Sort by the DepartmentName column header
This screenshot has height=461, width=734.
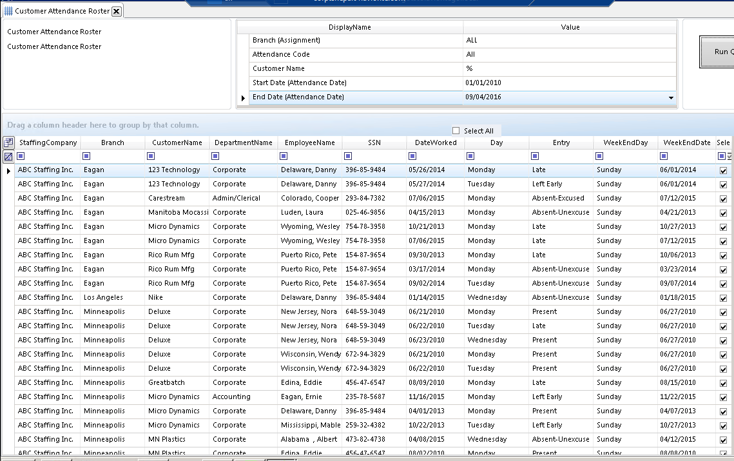click(x=244, y=142)
